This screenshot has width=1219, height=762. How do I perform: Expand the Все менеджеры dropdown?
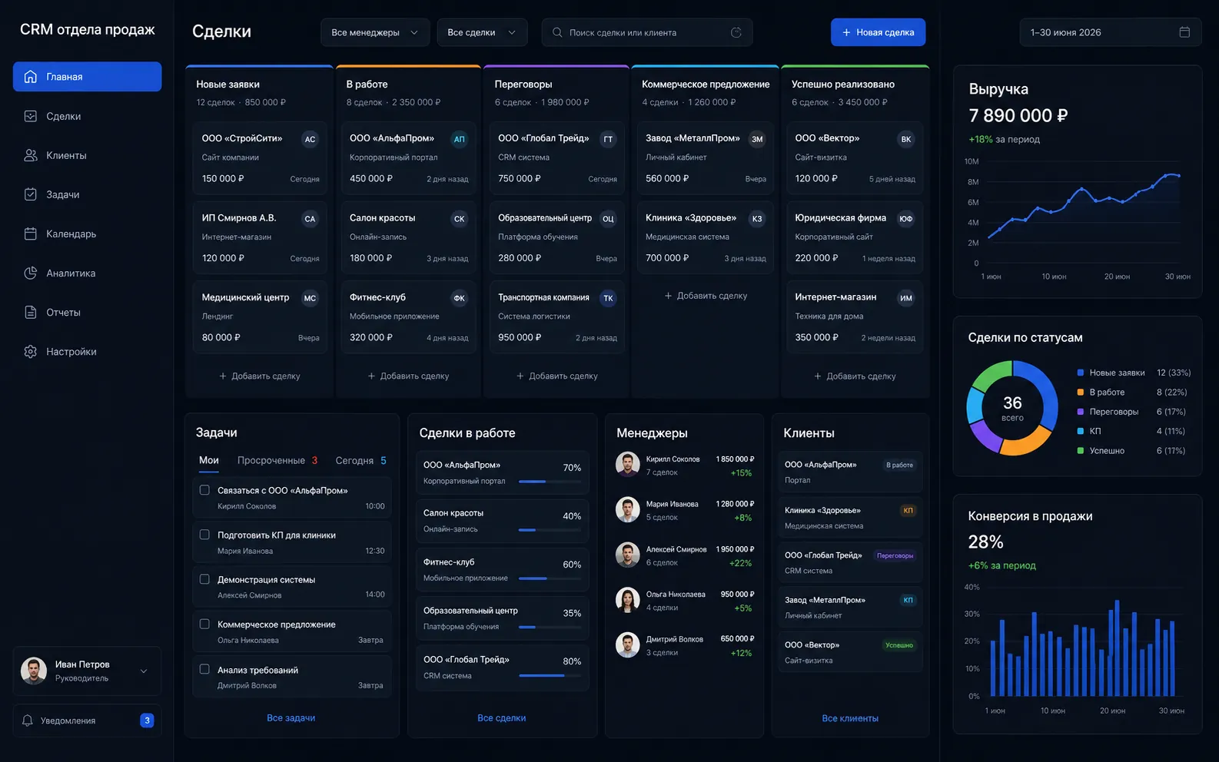(375, 32)
